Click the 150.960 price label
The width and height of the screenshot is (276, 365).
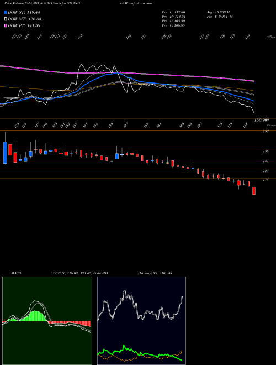[x=262, y=120]
